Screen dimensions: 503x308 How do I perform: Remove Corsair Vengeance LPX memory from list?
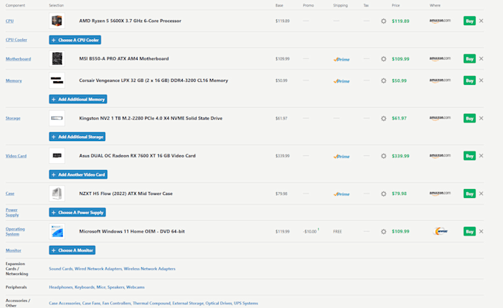pyautogui.click(x=482, y=81)
